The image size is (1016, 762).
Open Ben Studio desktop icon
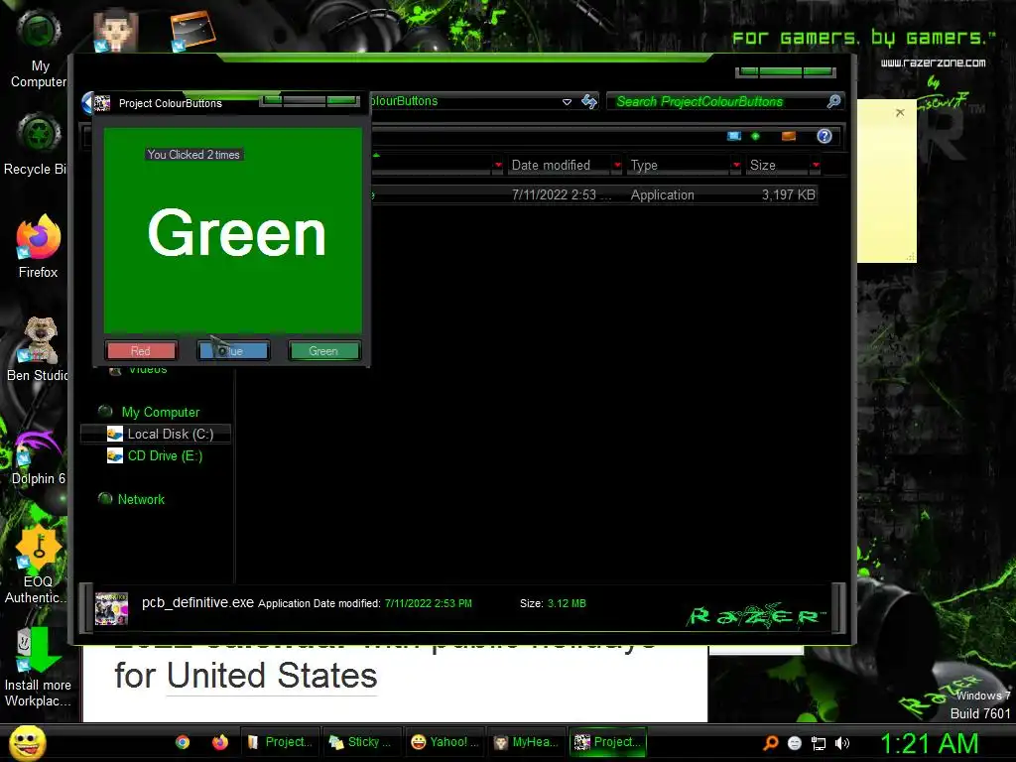tap(39, 349)
